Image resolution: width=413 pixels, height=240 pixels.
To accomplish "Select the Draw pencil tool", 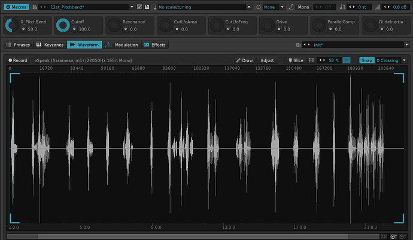I will click(x=244, y=60).
